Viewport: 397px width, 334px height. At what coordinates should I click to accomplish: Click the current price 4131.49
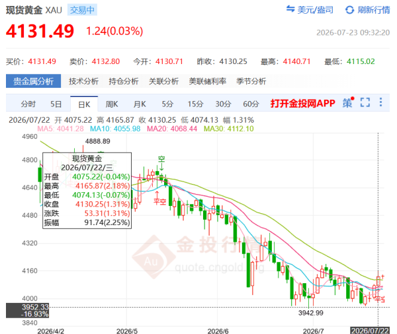[x=40, y=31]
